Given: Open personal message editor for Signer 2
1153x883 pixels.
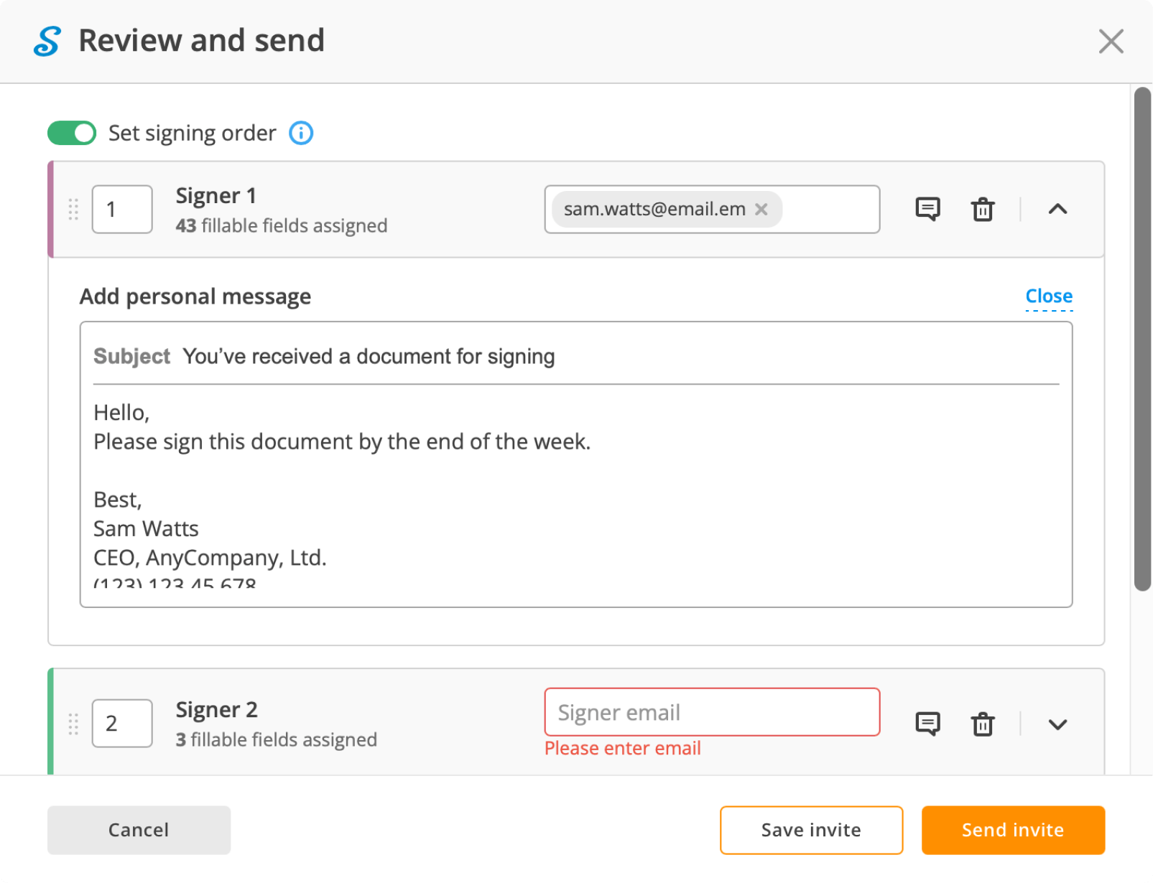Looking at the screenshot, I should (927, 724).
